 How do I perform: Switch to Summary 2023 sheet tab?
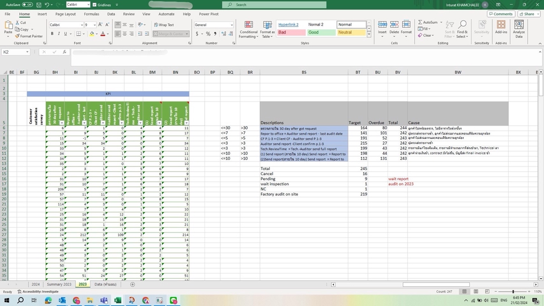59,284
